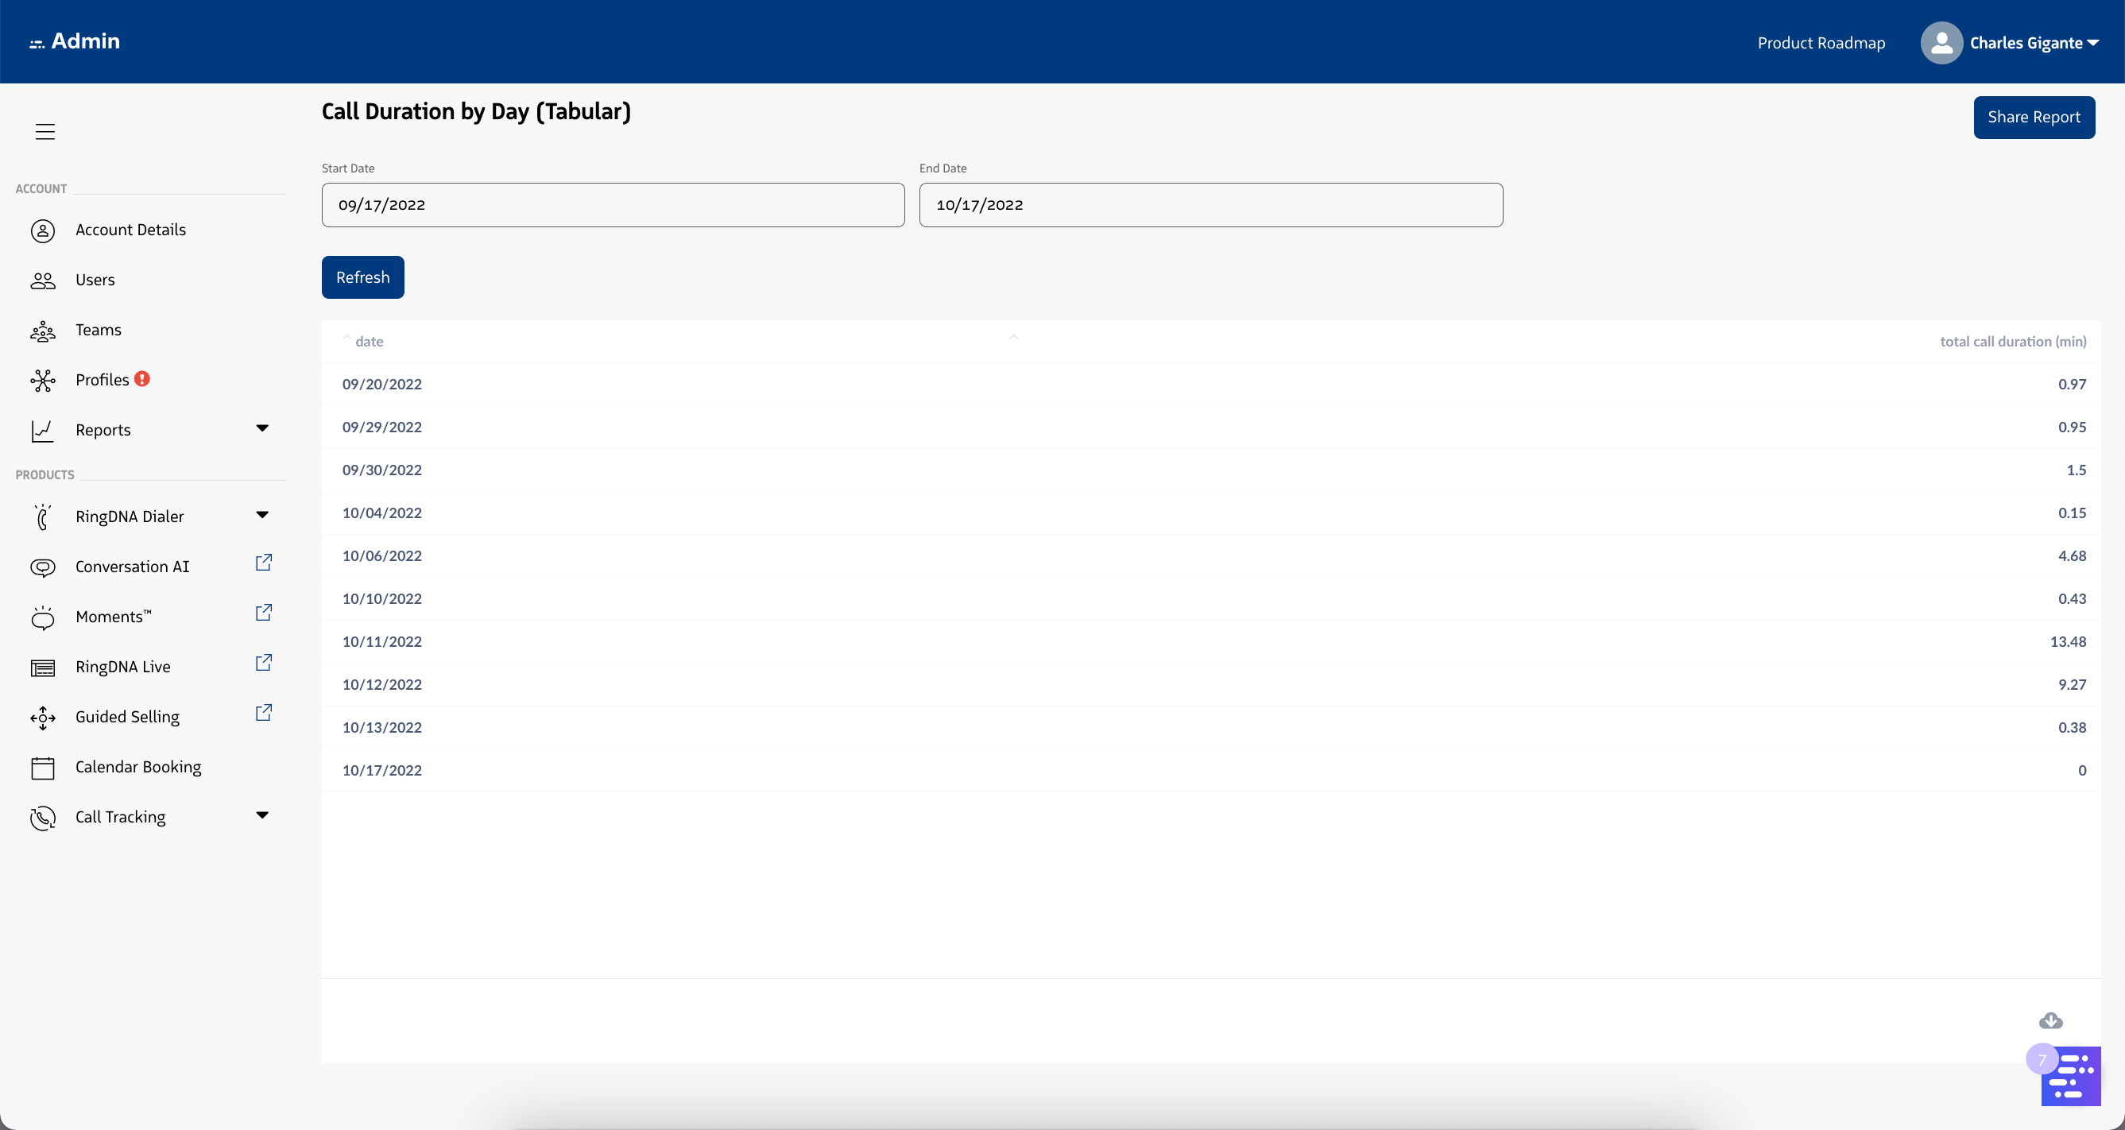Open the purple chat widget icon
Image resolution: width=2125 pixels, height=1130 pixels.
[2070, 1077]
